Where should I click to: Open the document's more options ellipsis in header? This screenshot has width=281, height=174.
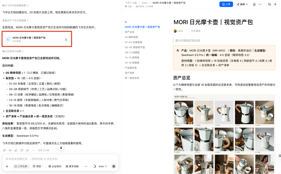pyautogui.click(x=260, y=4)
